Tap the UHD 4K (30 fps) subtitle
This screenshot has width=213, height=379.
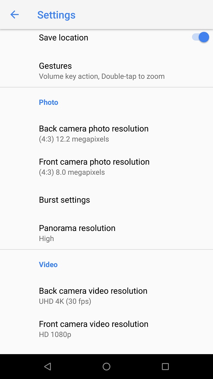click(65, 301)
